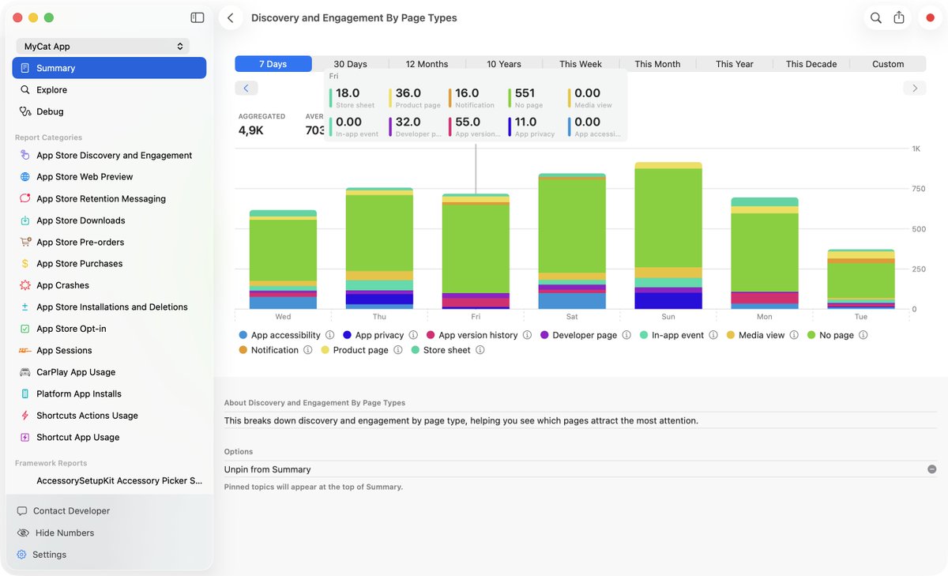
Task: Toggle No page legend series
Action: tap(830, 335)
